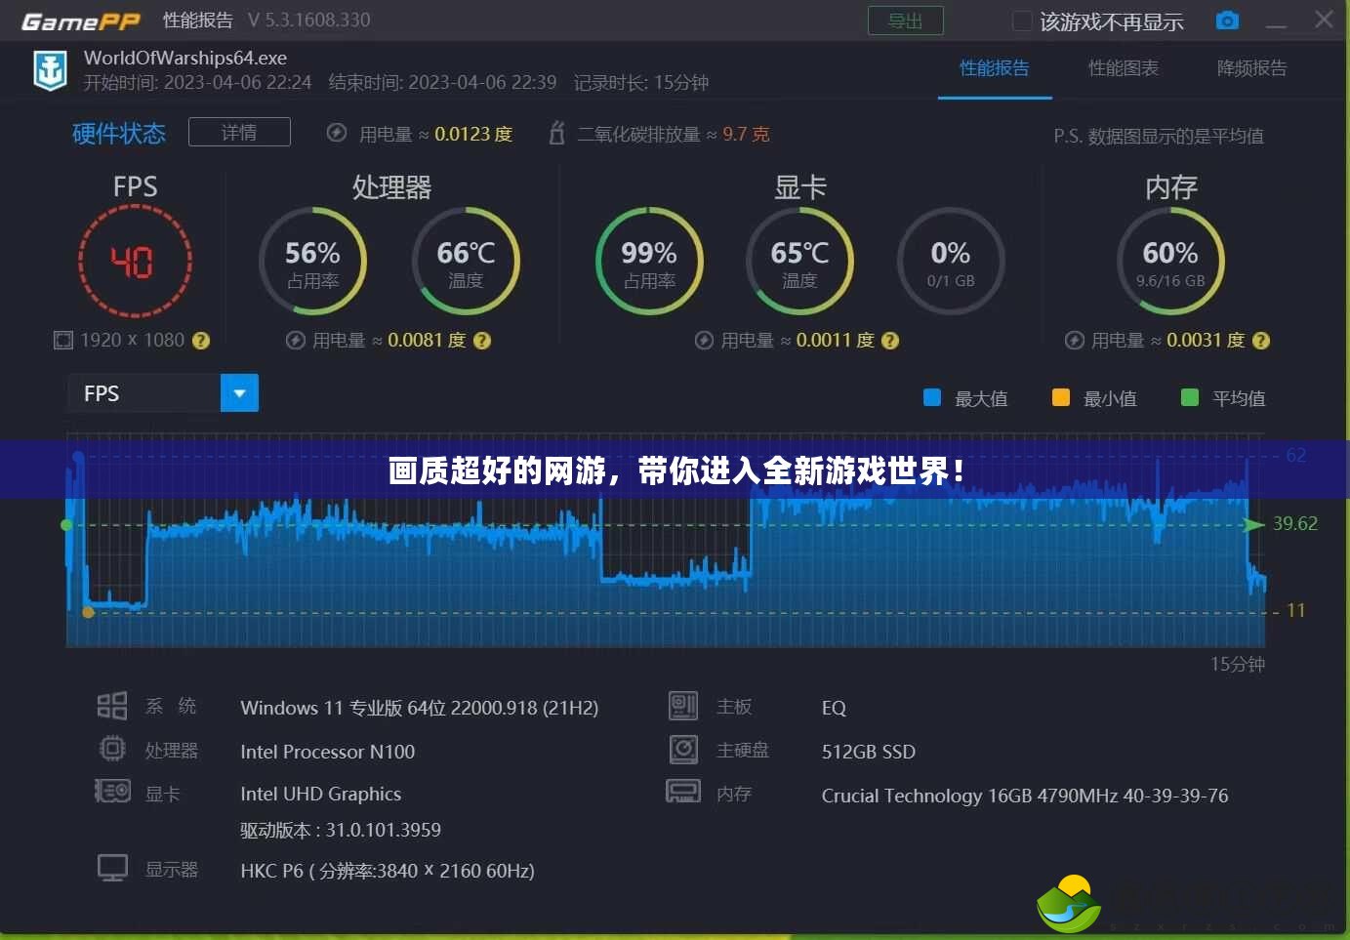Switch to 降频报告 tab
The width and height of the screenshot is (1350, 940).
1251,68
